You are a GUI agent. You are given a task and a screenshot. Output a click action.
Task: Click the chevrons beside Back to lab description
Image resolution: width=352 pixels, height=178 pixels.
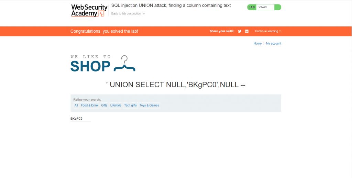[x=144, y=13]
